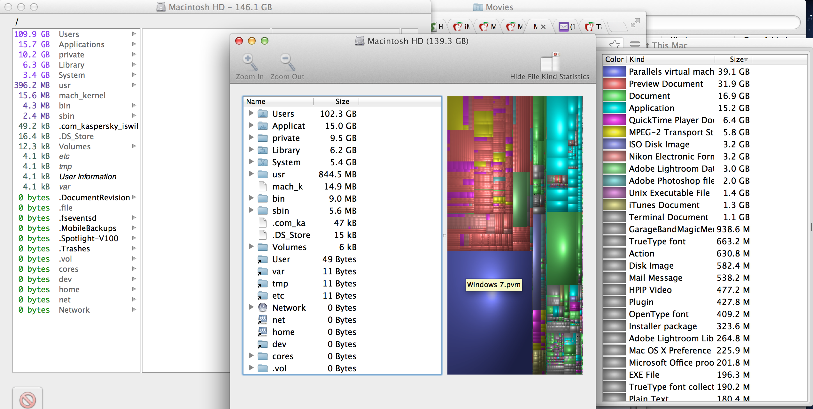Select .MobileBackups in left window list
The image size is (813, 409).
(76, 228)
